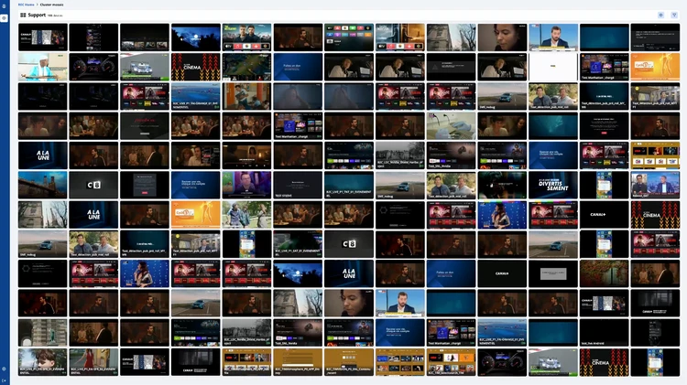Open the orange login form thumbnail
The height and width of the screenshot is (385, 687).
298,362
